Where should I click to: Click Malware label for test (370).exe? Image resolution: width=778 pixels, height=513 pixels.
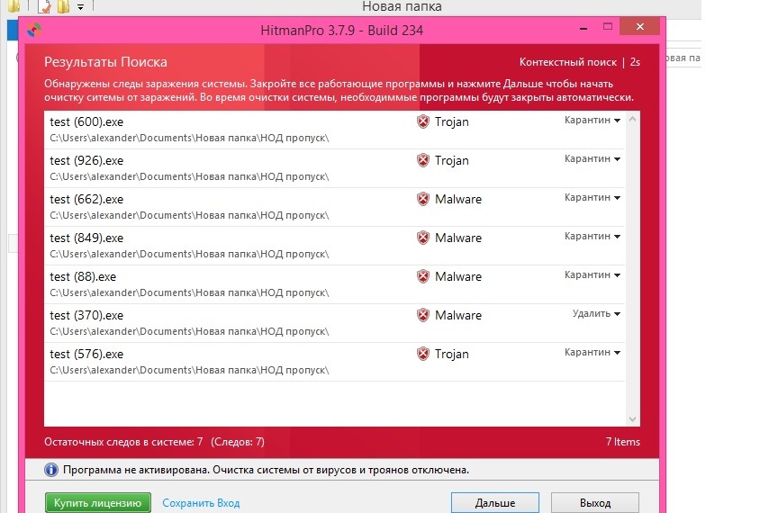pos(458,315)
